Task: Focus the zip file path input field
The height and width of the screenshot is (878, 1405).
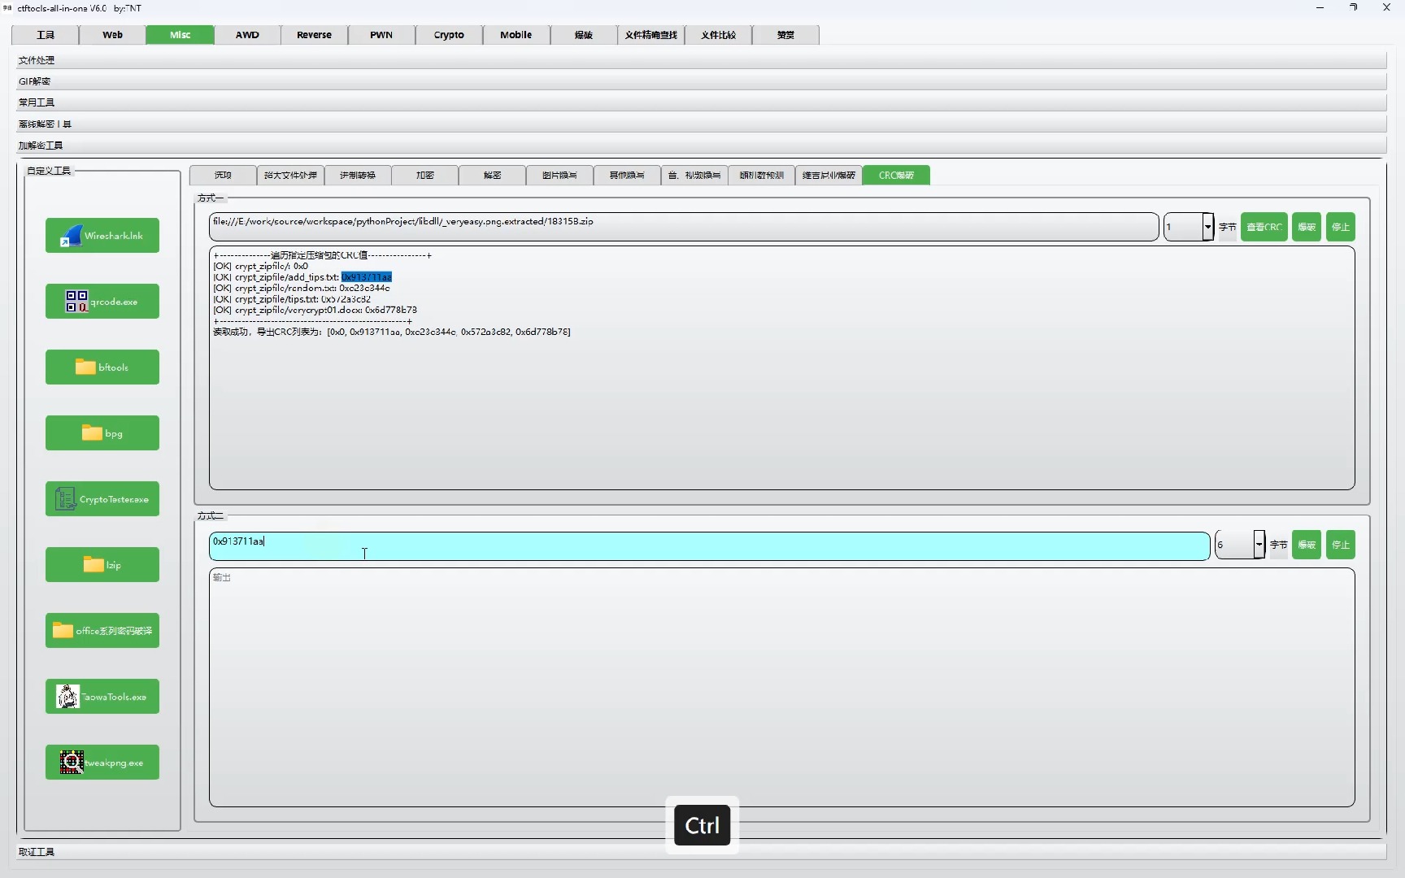Action: pyautogui.click(x=684, y=227)
